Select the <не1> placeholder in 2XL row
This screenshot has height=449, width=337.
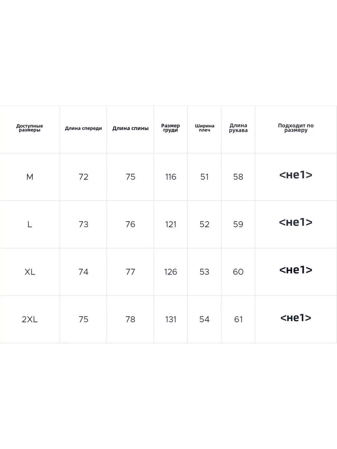click(296, 318)
